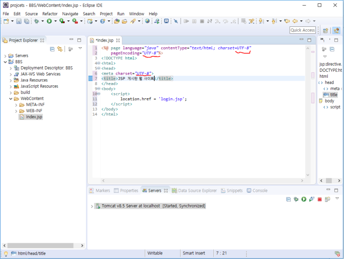Image resolution: width=344 pixels, height=259 pixels.
Task: Click Writable status bar entry
Action: pos(155,253)
